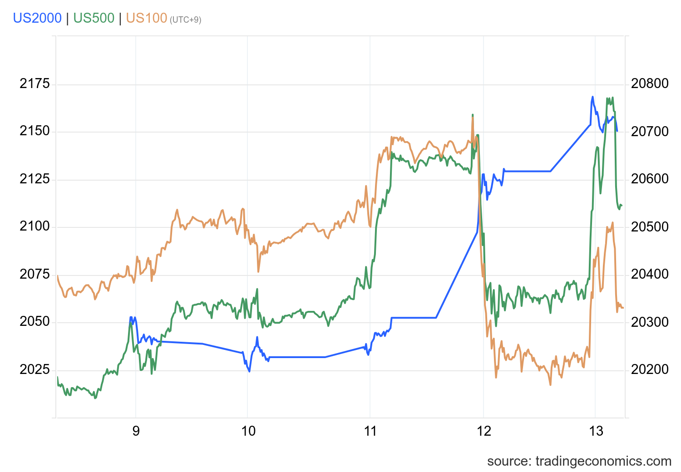Click the 2025 left axis value
The image size is (681, 472).
point(35,369)
